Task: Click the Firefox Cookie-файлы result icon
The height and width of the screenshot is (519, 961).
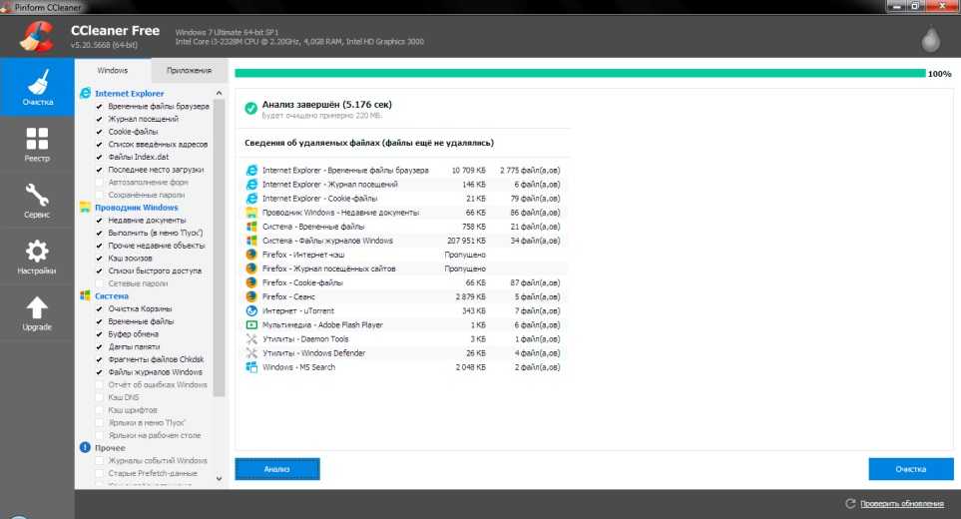Action: 251,283
